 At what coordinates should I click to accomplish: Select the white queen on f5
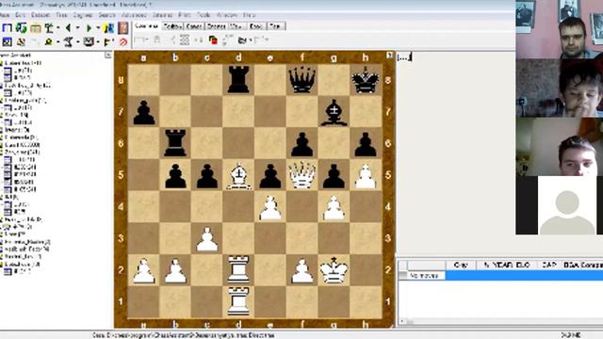coord(301,175)
